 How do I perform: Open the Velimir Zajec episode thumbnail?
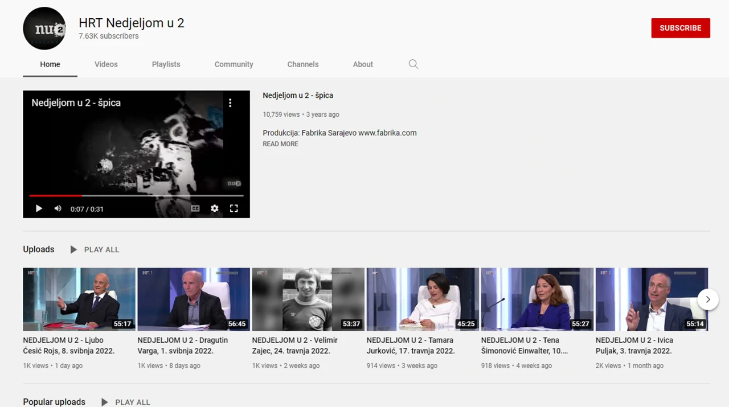308,299
